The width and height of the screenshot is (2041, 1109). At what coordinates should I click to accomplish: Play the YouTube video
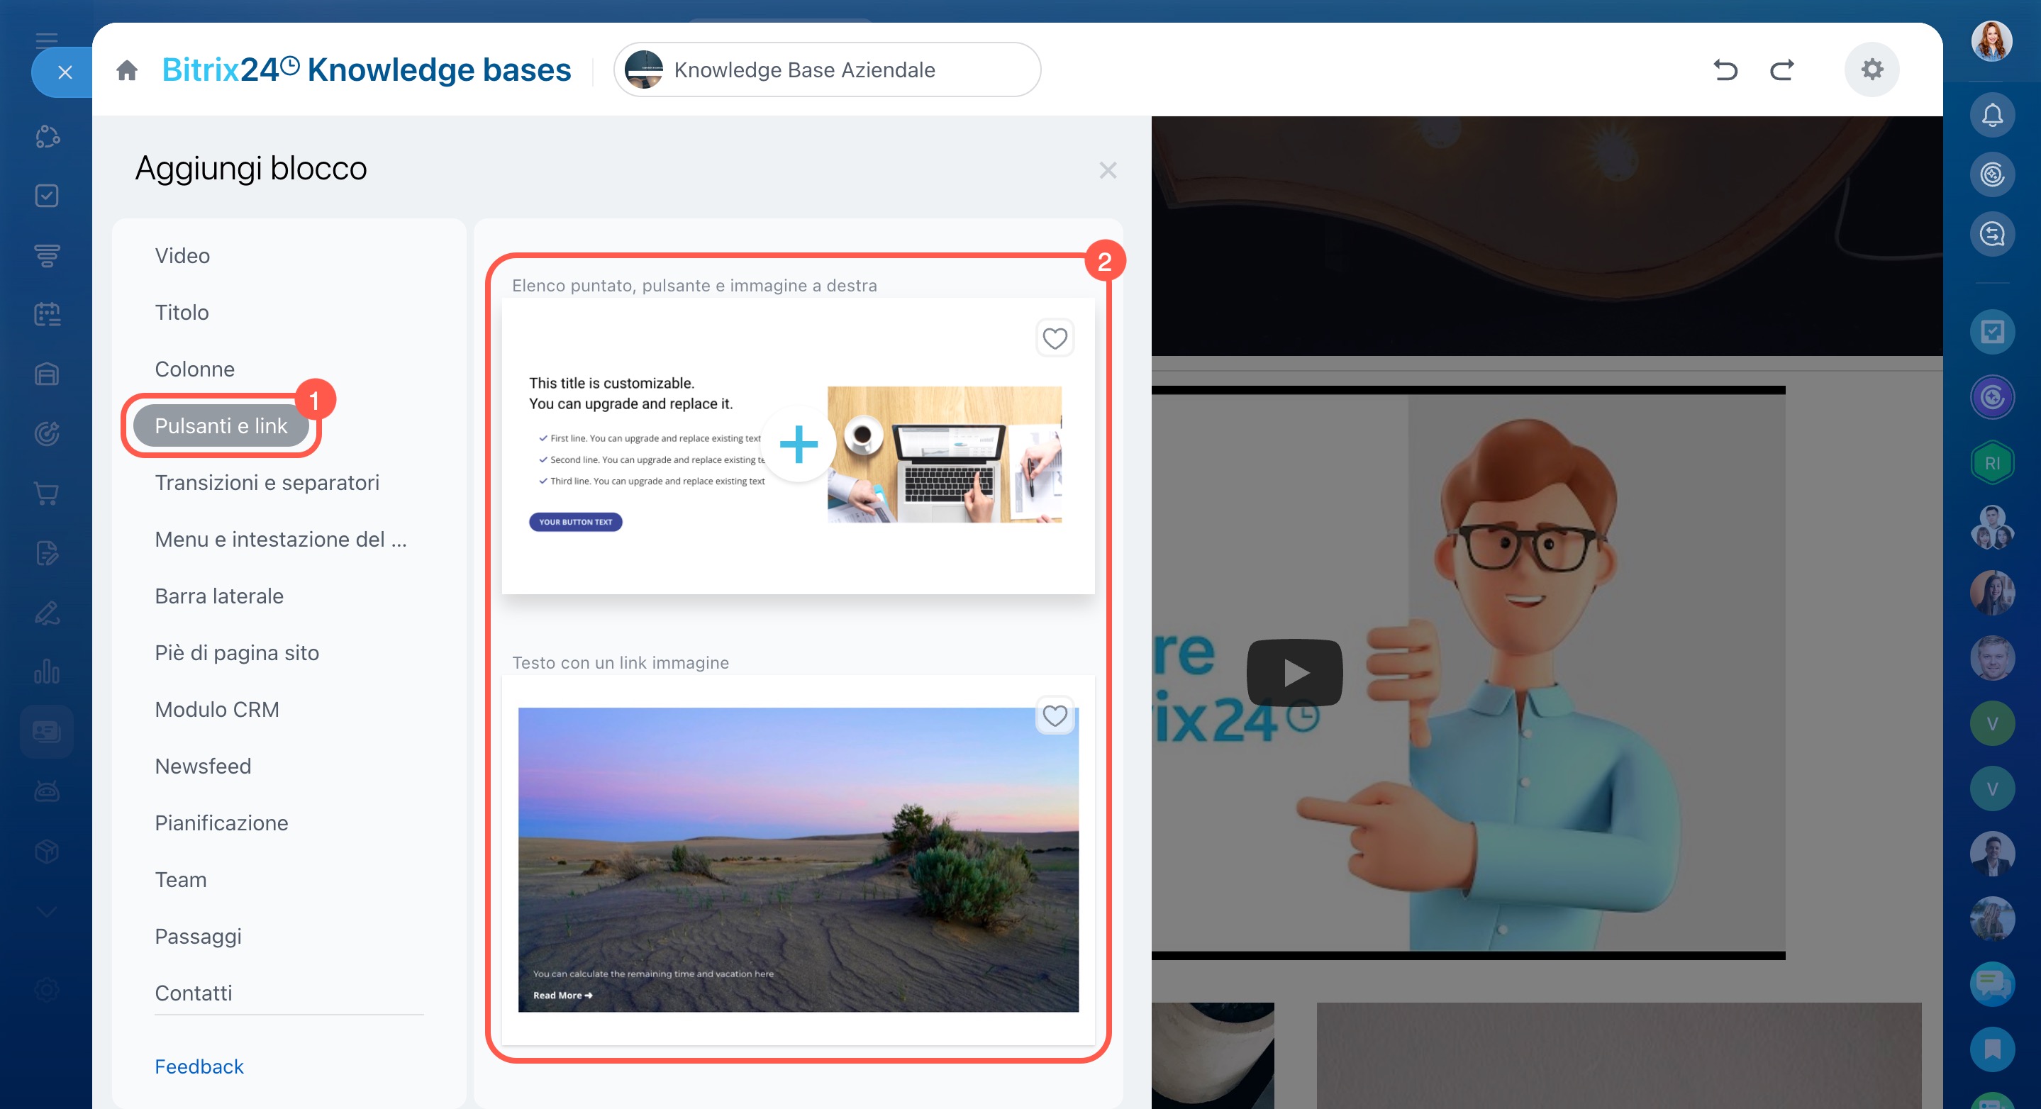pos(1295,672)
